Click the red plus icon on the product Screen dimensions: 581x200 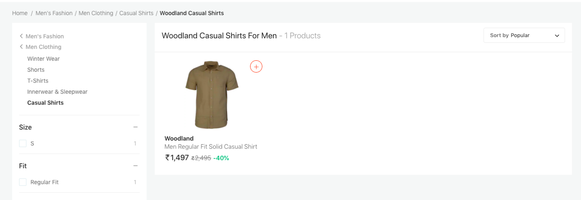pyautogui.click(x=256, y=67)
